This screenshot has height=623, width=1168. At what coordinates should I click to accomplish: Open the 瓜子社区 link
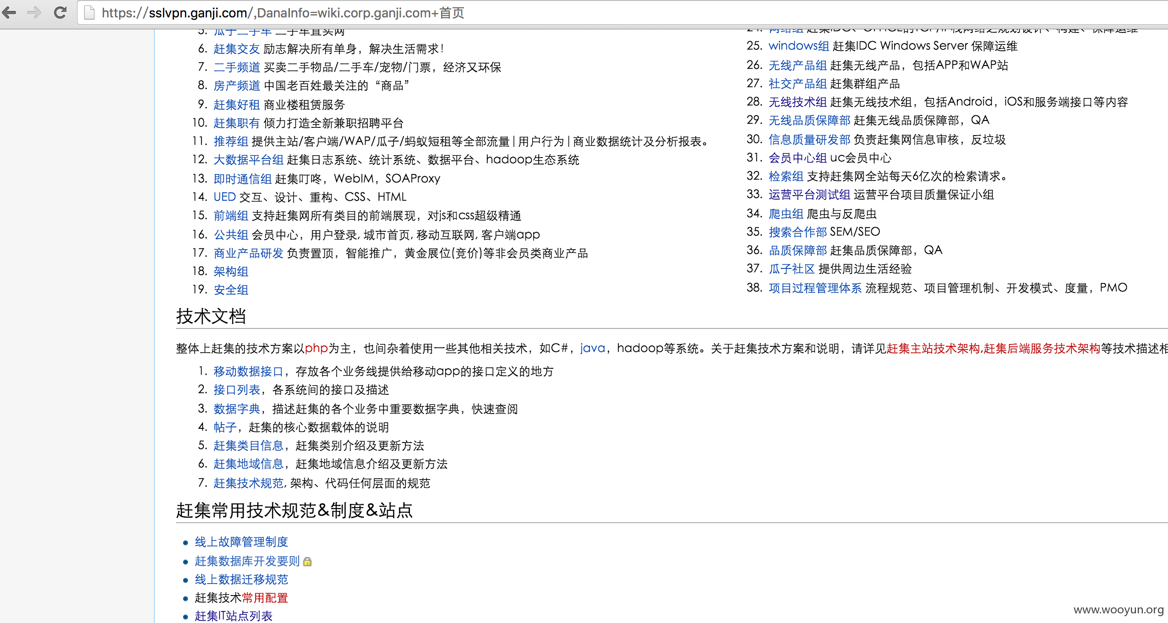coord(791,268)
